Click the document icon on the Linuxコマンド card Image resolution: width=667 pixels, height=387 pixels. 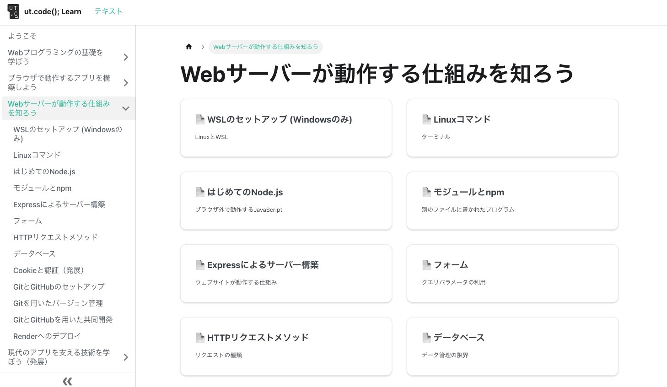click(427, 119)
